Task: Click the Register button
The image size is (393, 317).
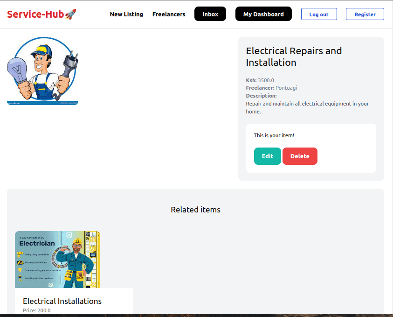Action: tap(365, 14)
